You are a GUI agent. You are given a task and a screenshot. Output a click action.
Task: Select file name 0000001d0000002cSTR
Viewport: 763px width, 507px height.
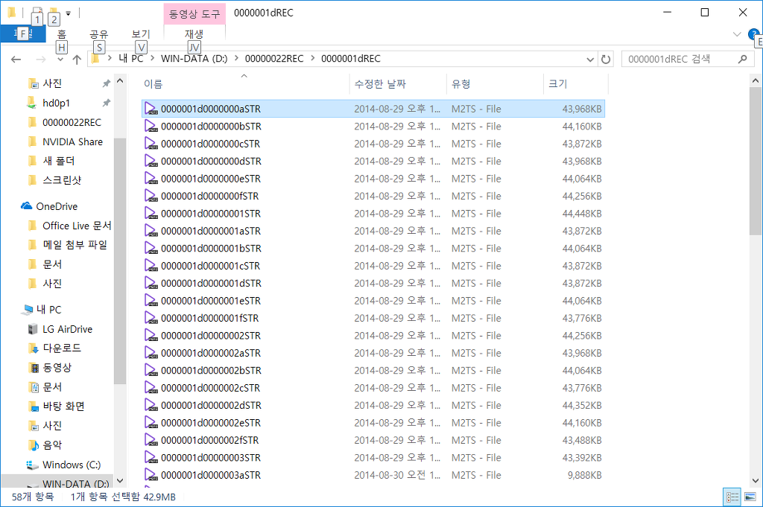click(211, 388)
